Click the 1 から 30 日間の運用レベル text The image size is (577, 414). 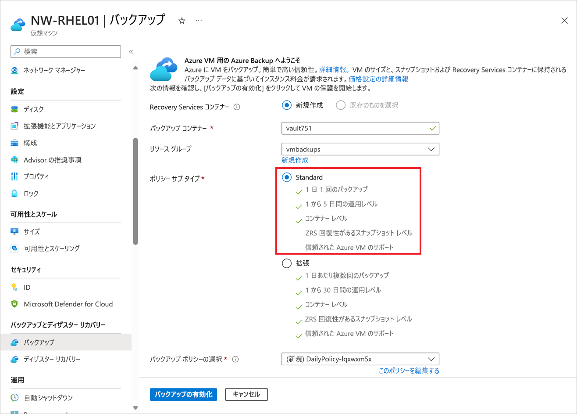(x=343, y=290)
